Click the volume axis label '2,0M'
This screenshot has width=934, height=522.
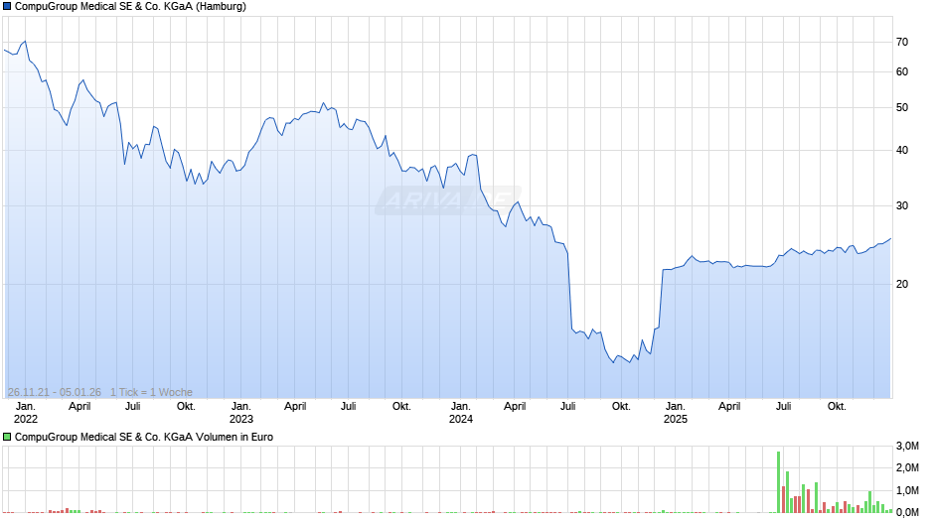click(907, 467)
